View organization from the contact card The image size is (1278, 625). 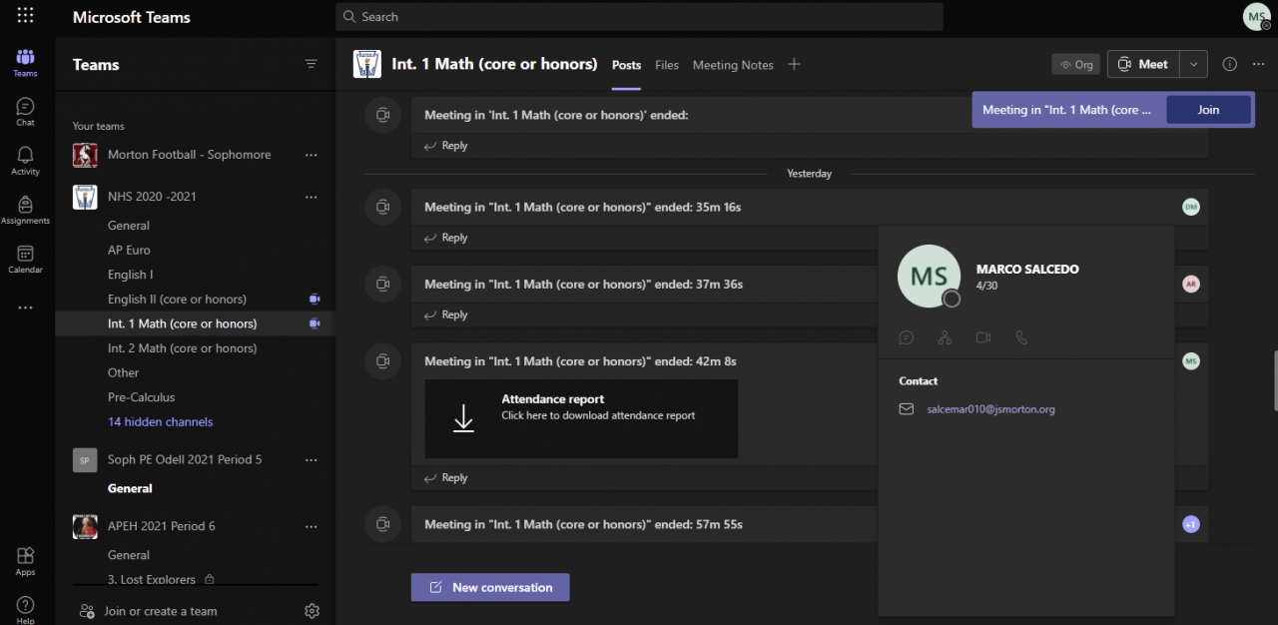click(x=945, y=337)
